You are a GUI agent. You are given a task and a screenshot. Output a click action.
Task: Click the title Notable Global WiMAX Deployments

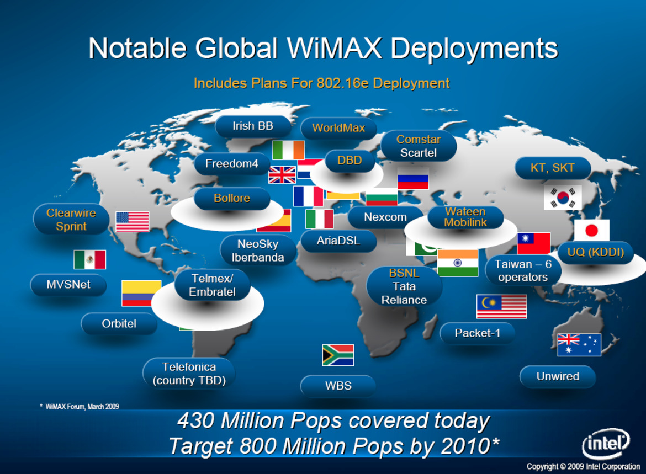(x=323, y=48)
